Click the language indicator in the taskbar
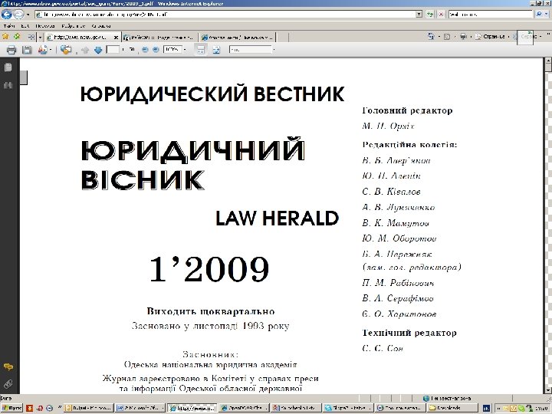The image size is (552, 414). 486,408
